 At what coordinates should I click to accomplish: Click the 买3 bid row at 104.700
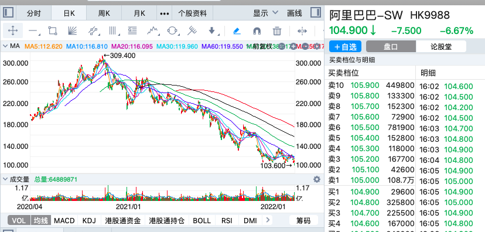tap(371, 213)
